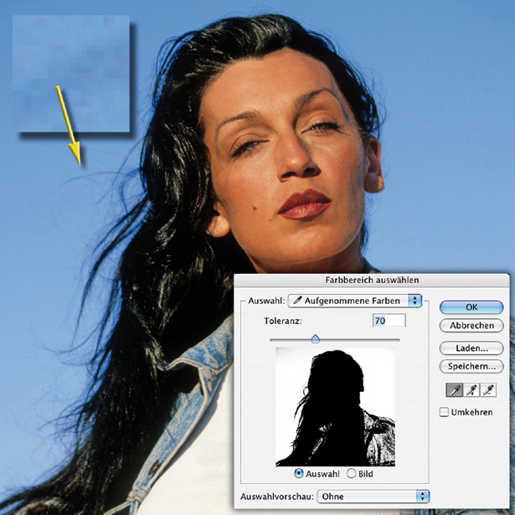Click the Laden... button
515x515 pixels.
click(x=471, y=348)
